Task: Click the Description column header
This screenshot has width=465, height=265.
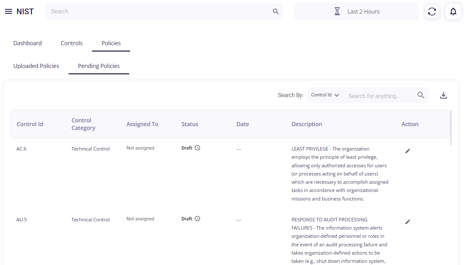Action: coord(307,124)
